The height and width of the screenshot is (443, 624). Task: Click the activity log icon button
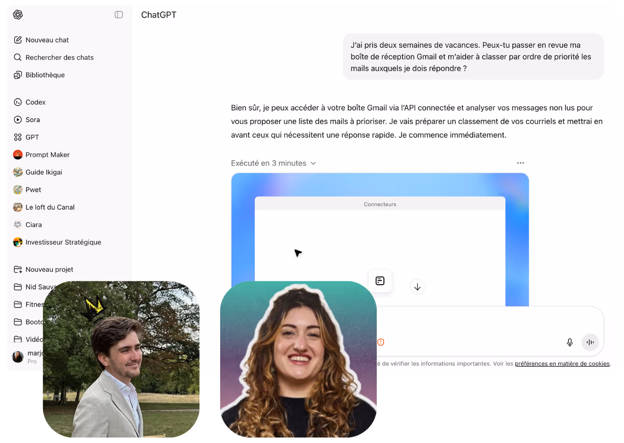click(x=380, y=281)
